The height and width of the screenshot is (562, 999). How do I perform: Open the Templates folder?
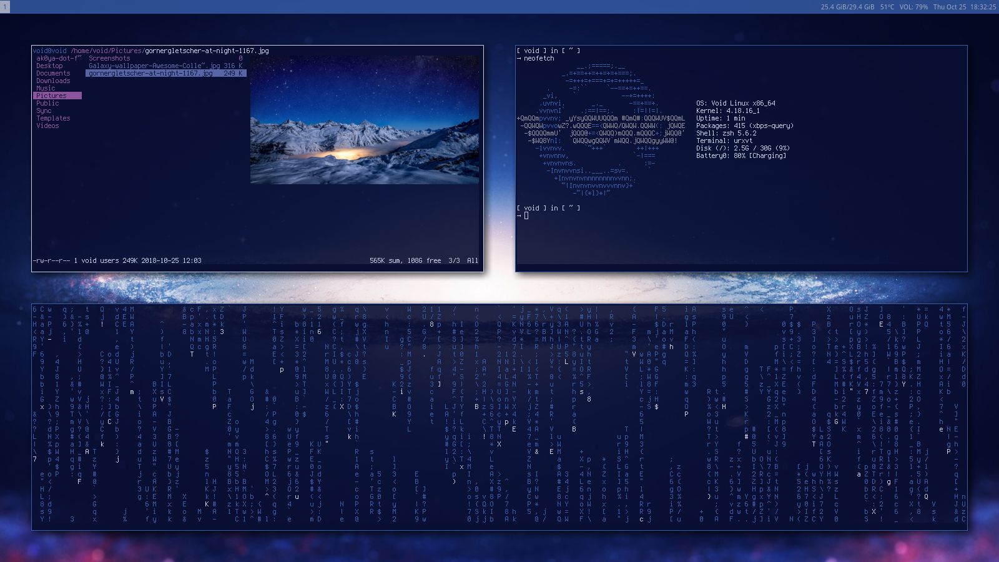pyautogui.click(x=53, y=118)
